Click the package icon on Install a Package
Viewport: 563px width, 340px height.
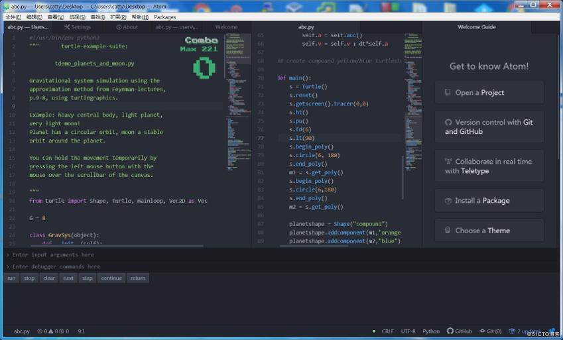pos(448,201)
